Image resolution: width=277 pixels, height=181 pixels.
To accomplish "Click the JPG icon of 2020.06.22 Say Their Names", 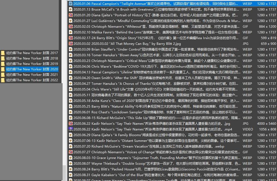I will pyautogui.click(x=70, y=123).
